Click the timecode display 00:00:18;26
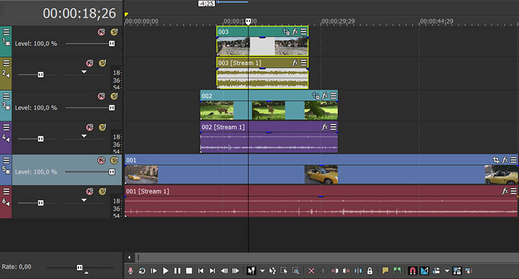The image size is (519, 279). [x=79, y=14]
